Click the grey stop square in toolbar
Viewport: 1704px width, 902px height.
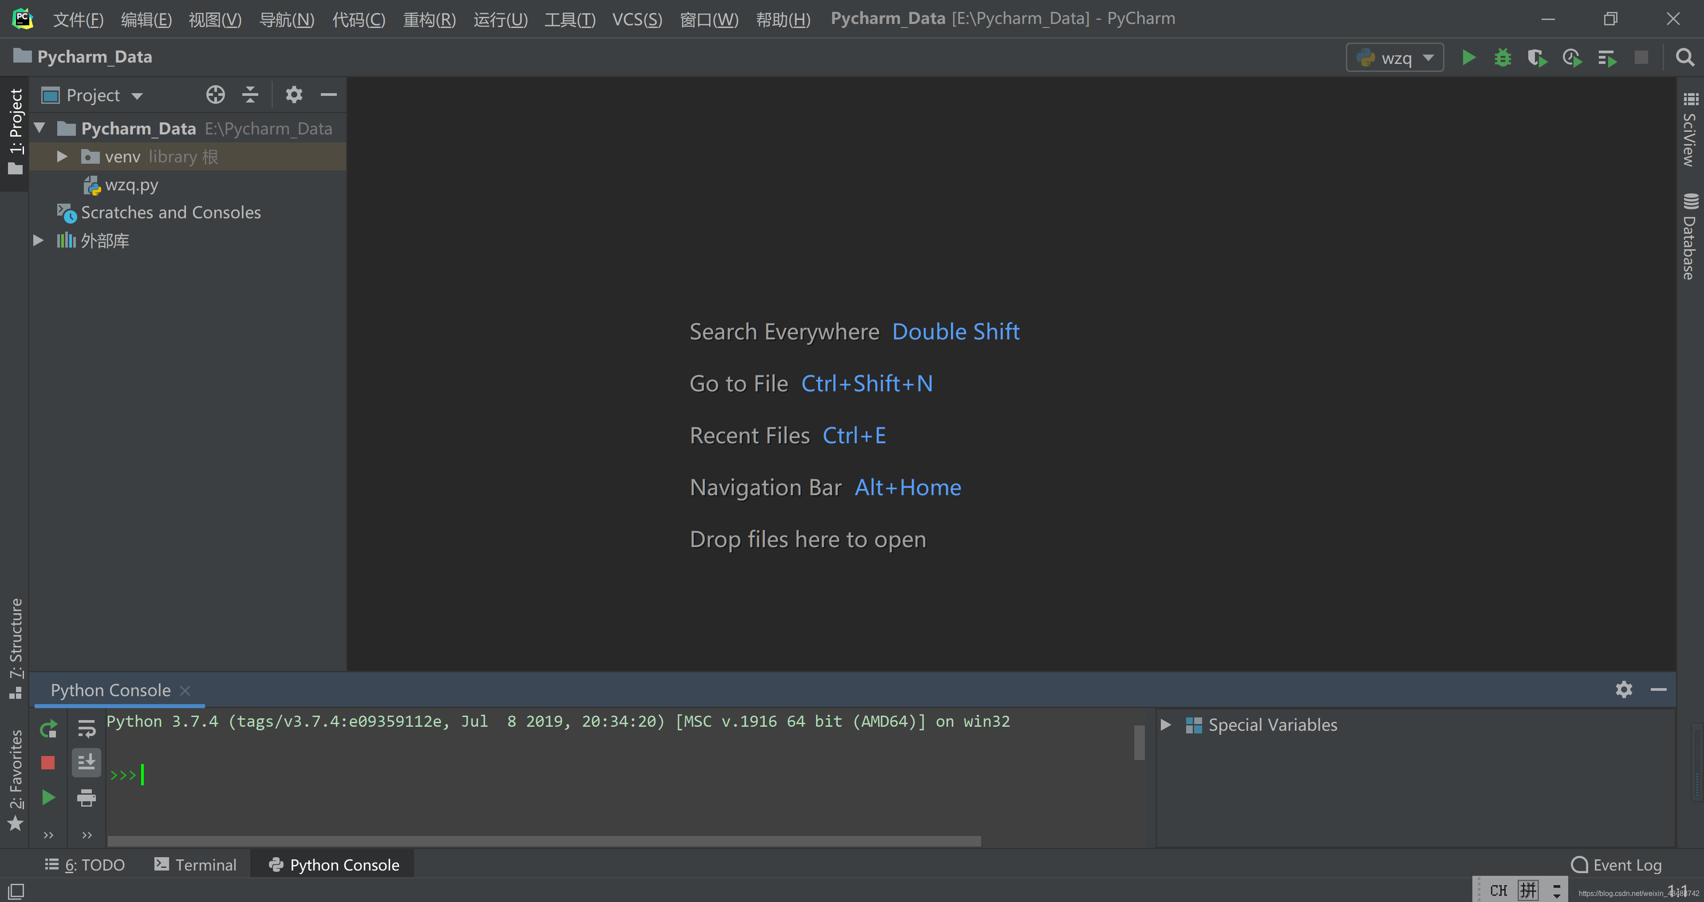[1641, 58]
